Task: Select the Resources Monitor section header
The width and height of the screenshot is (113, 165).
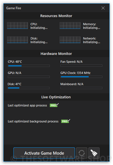Action: point(57,16)
